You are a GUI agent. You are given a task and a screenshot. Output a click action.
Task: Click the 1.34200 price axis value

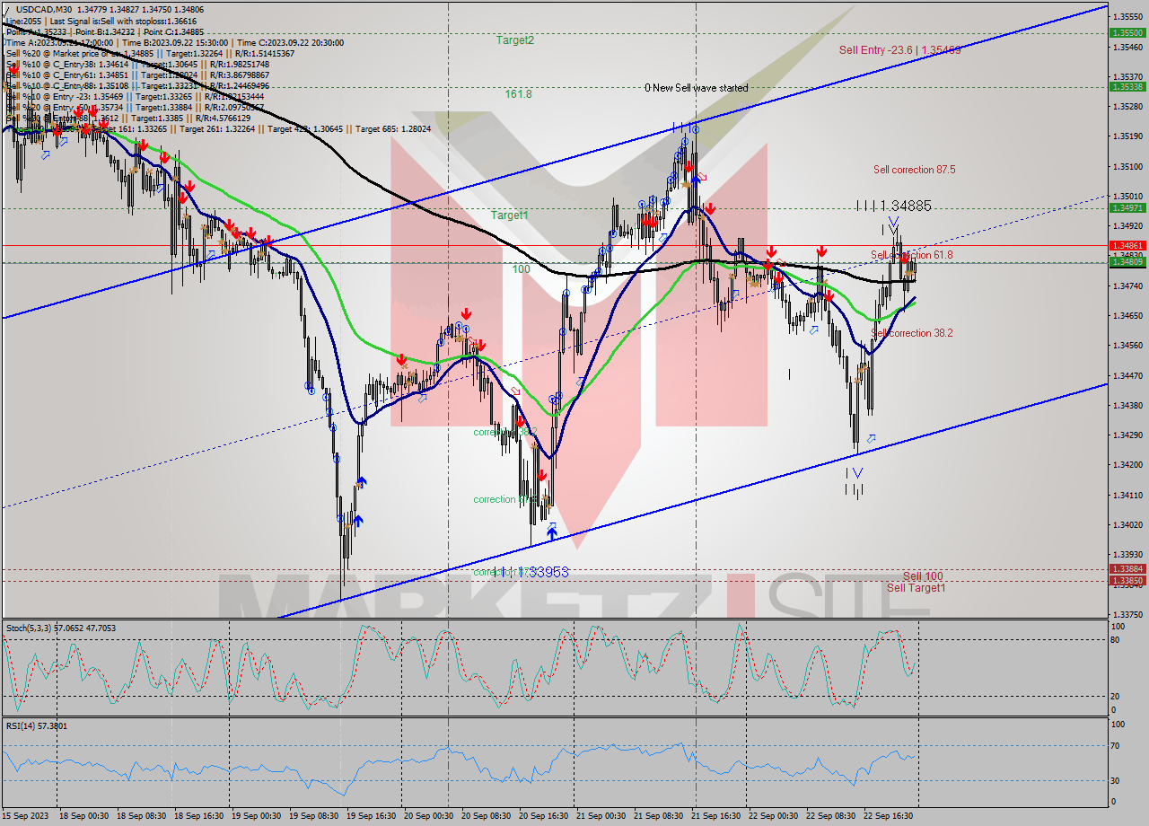(1127, 465)
